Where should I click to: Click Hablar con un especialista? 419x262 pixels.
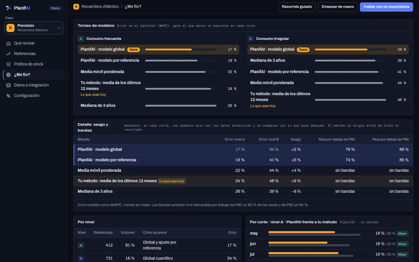(x=386, y=7)
